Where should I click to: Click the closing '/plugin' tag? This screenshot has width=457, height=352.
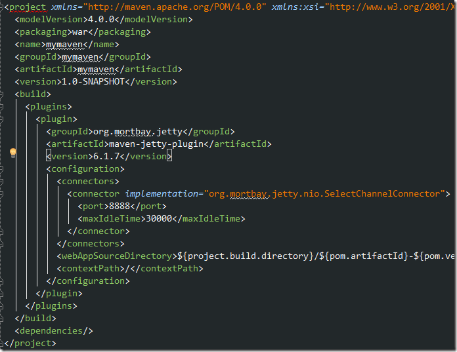click(59, 294)
